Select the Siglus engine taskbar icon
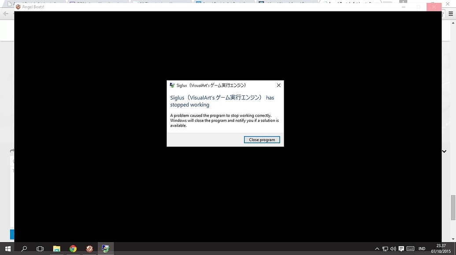 [x=106, y=248]
